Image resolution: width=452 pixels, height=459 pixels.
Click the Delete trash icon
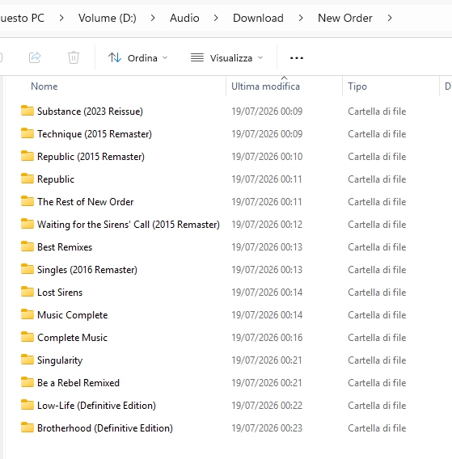pyautogui.click(x=74, y=57)
